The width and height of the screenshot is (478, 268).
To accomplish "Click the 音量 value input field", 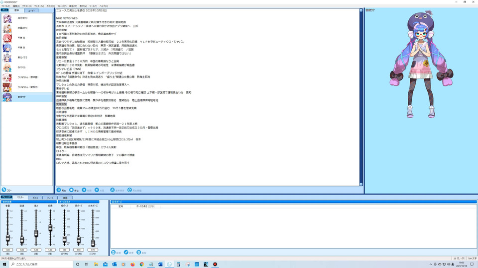I will (x=7, y=250).
